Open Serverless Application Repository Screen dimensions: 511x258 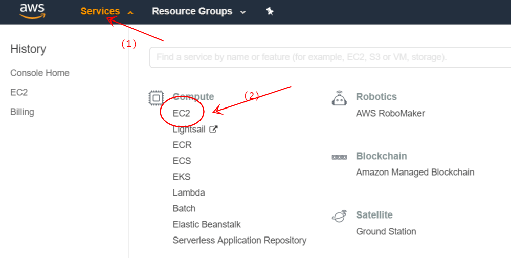click(x=239, y=241)
